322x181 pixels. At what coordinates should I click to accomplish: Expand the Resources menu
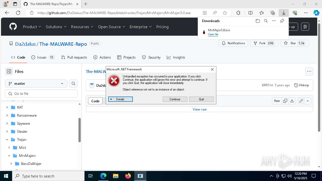[82, 27]
